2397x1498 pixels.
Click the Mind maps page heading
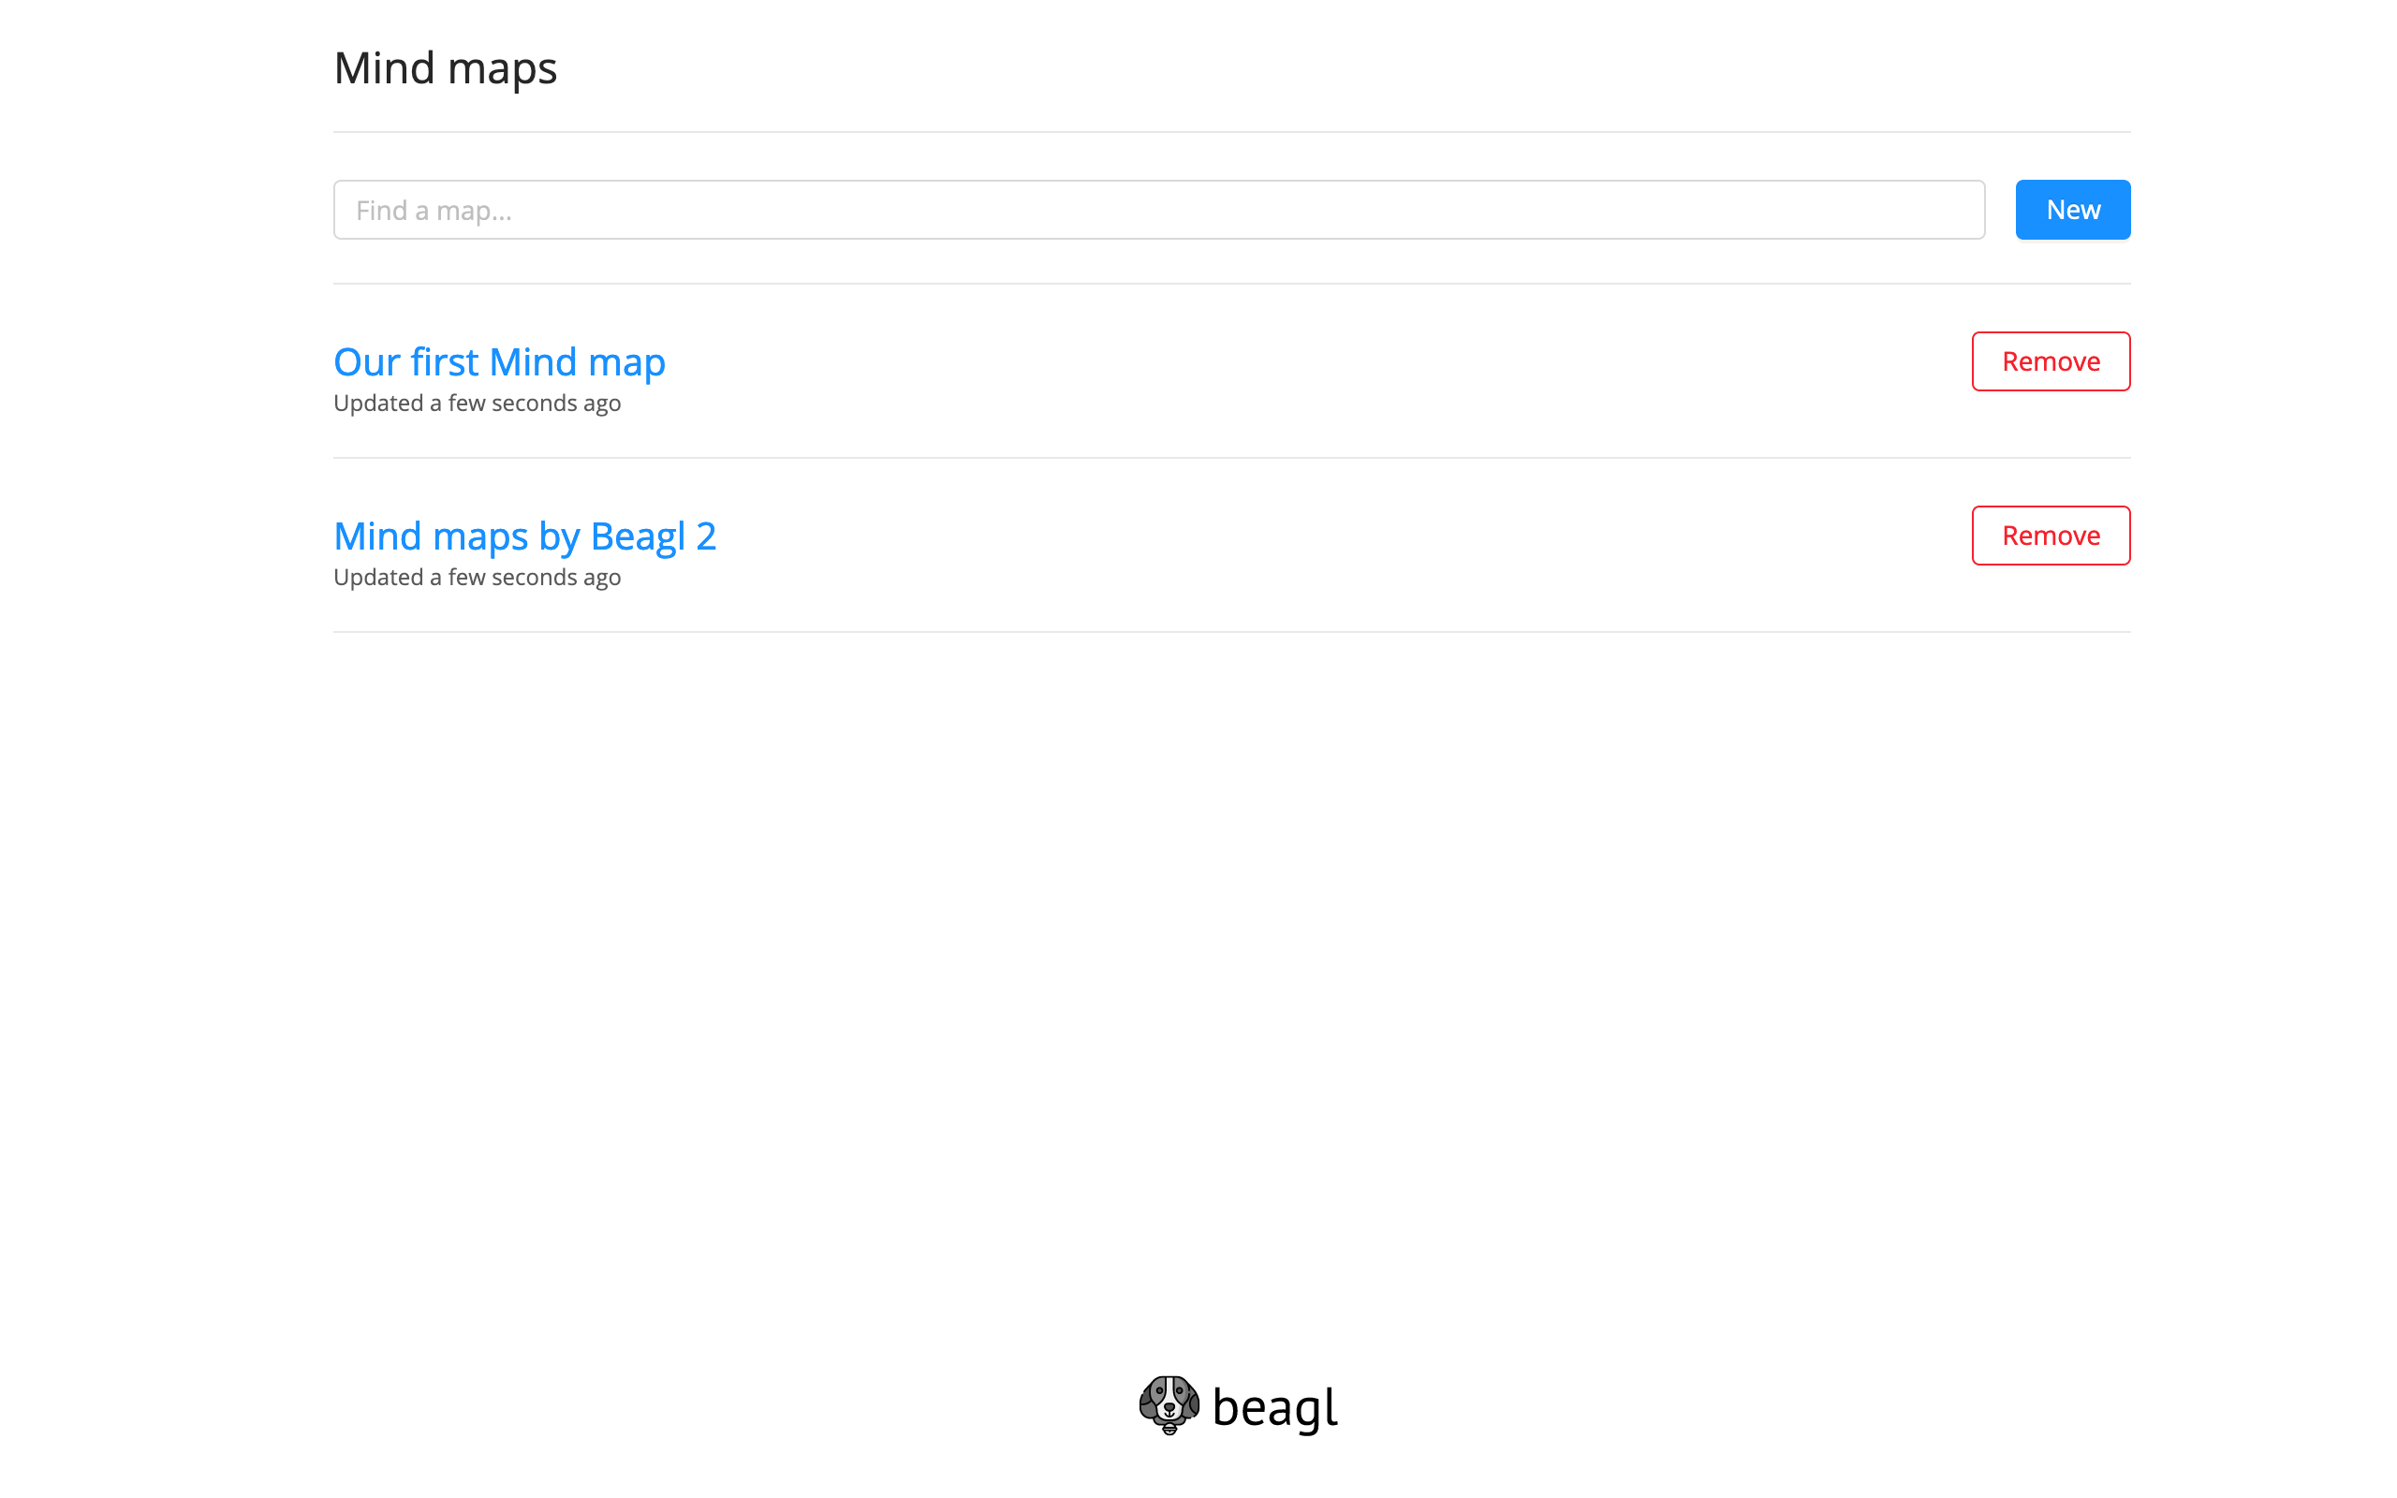tap(446, 68)
